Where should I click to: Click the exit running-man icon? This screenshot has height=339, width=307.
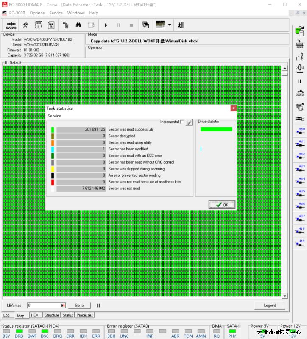point(181,25)
